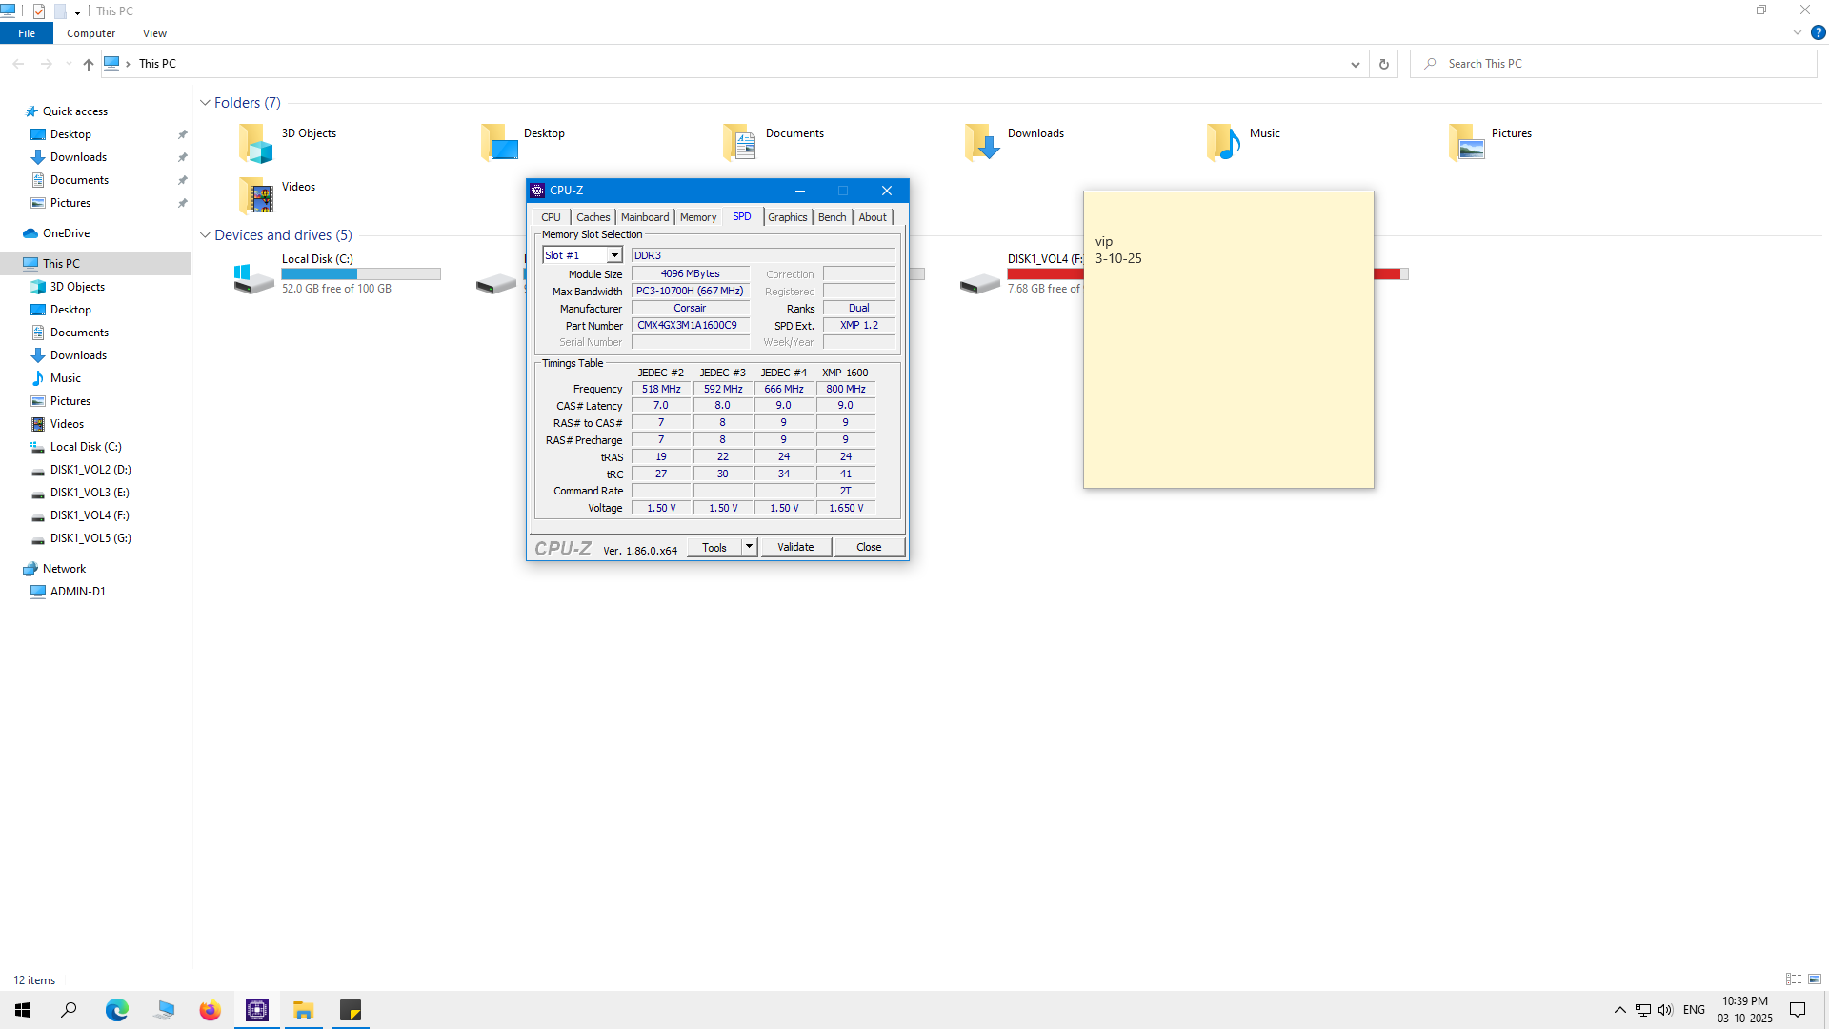Launch Firefox from the taskbar
Image resolution: width=1829 pixels, height=1029 pixels.
(x=210, y=1010)
